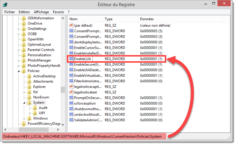This screenshot has width=236, height=145.
Task: Click the System folder icon
Action: 29,103
